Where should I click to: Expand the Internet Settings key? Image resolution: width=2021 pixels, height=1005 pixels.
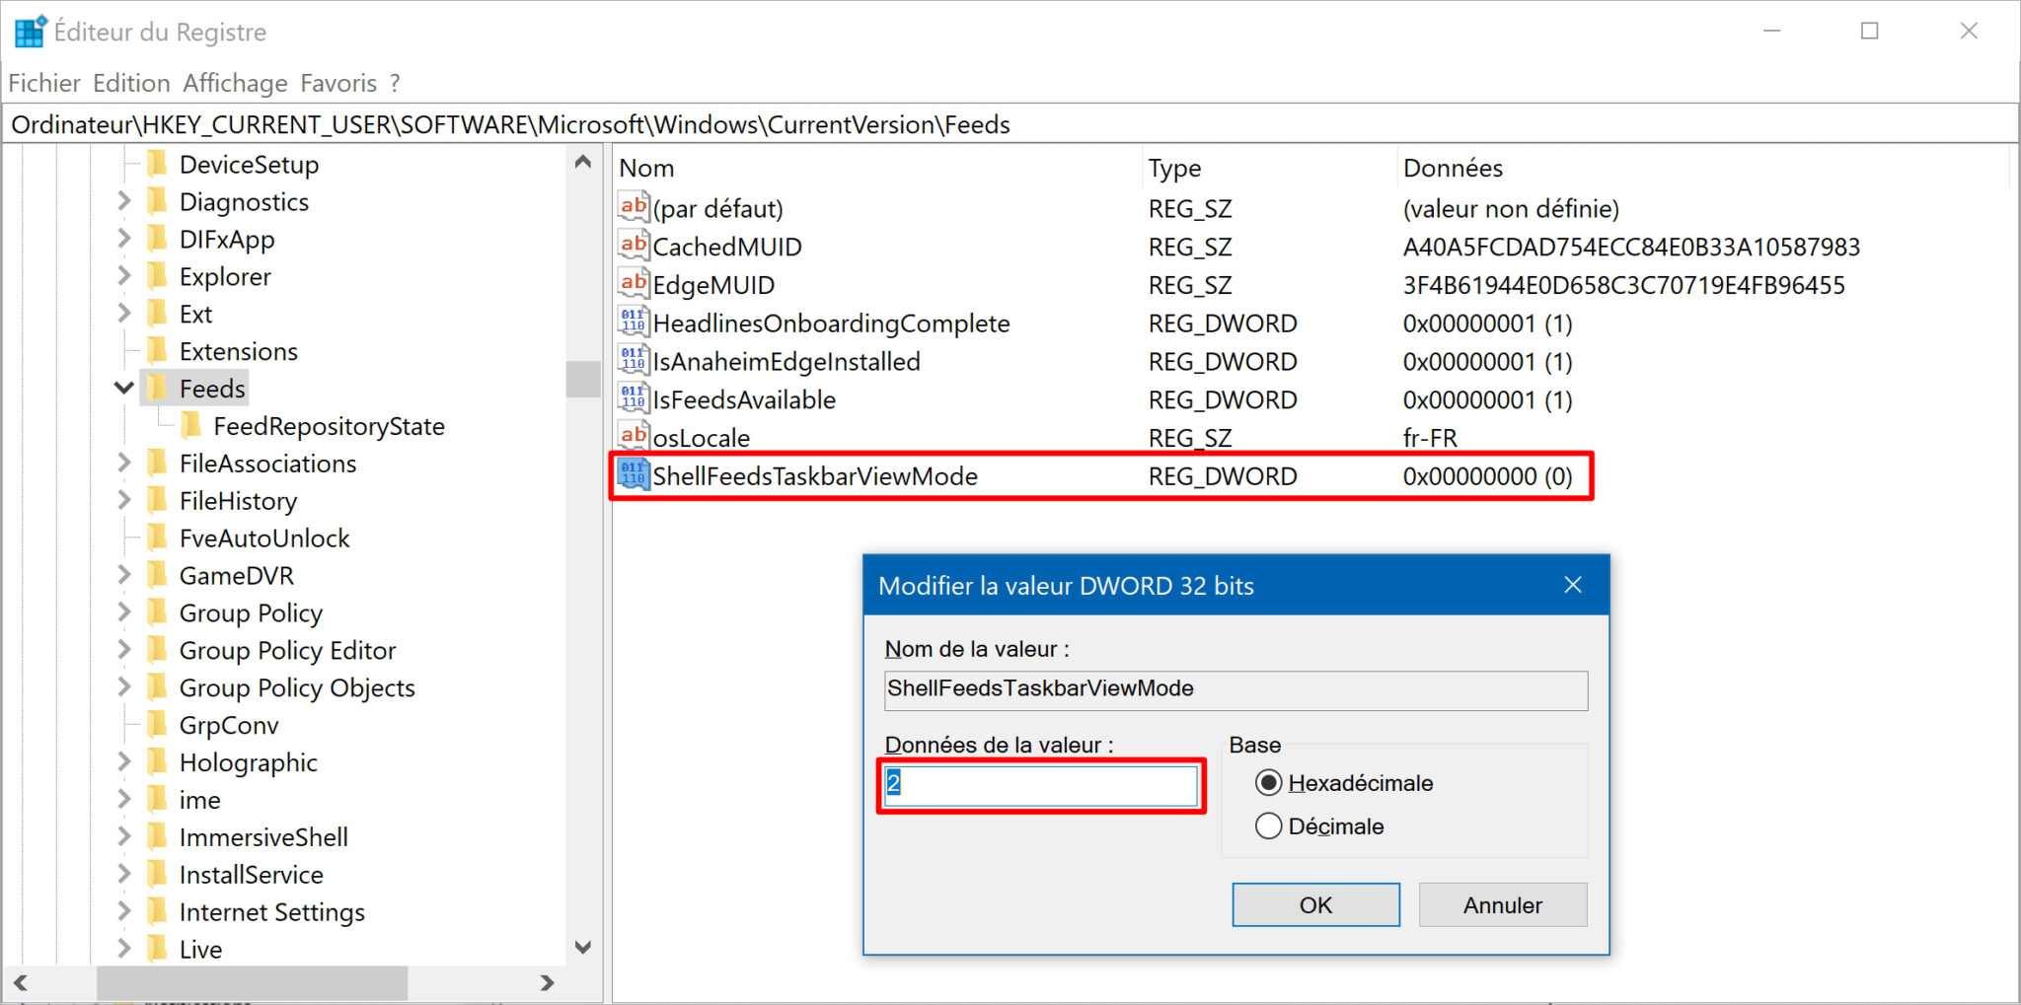point(124,911)
